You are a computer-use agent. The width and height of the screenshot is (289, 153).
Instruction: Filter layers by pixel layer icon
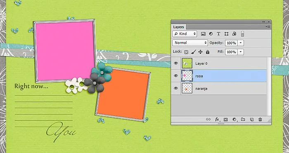203,34
